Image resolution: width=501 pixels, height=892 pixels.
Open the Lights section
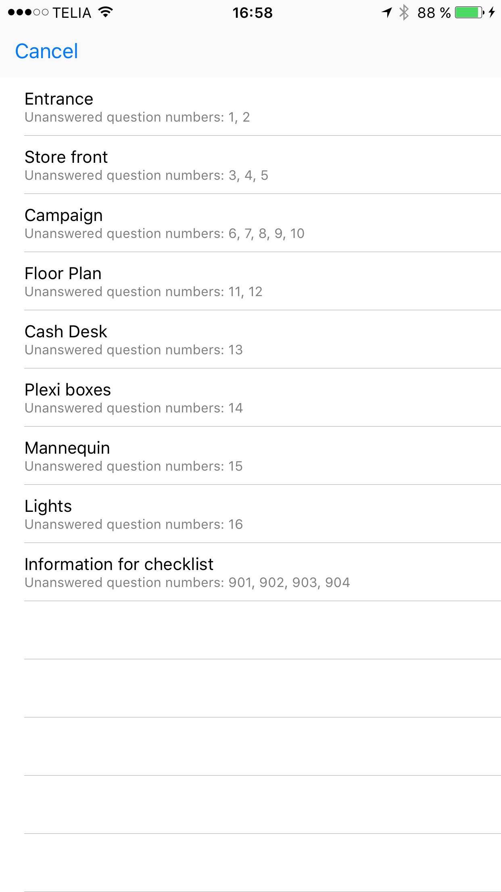coord(250,514)
